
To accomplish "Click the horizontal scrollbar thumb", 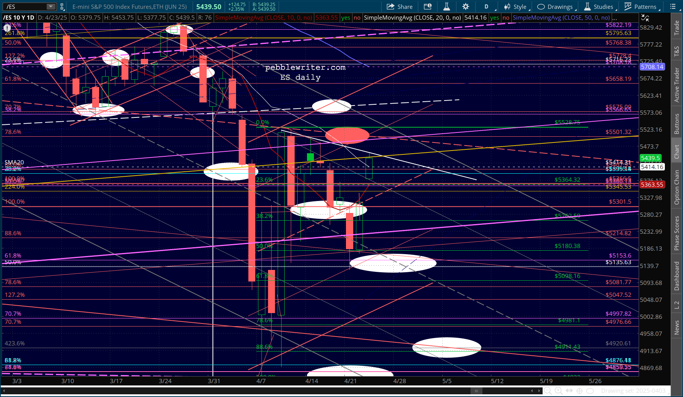I will (x=476, y=391).
